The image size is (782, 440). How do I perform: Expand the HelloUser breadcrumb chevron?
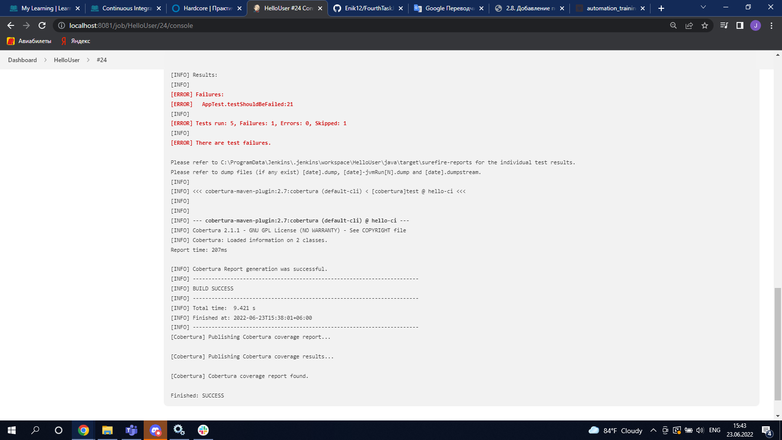[x=88, y=60]
